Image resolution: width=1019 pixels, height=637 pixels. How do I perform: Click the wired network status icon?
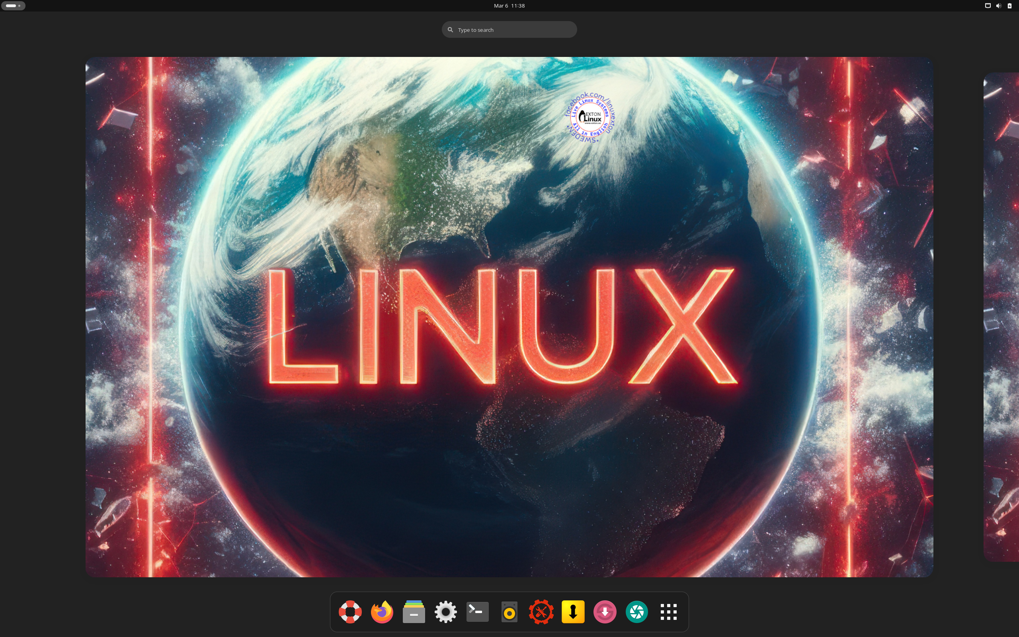click(x=988, y=6)
